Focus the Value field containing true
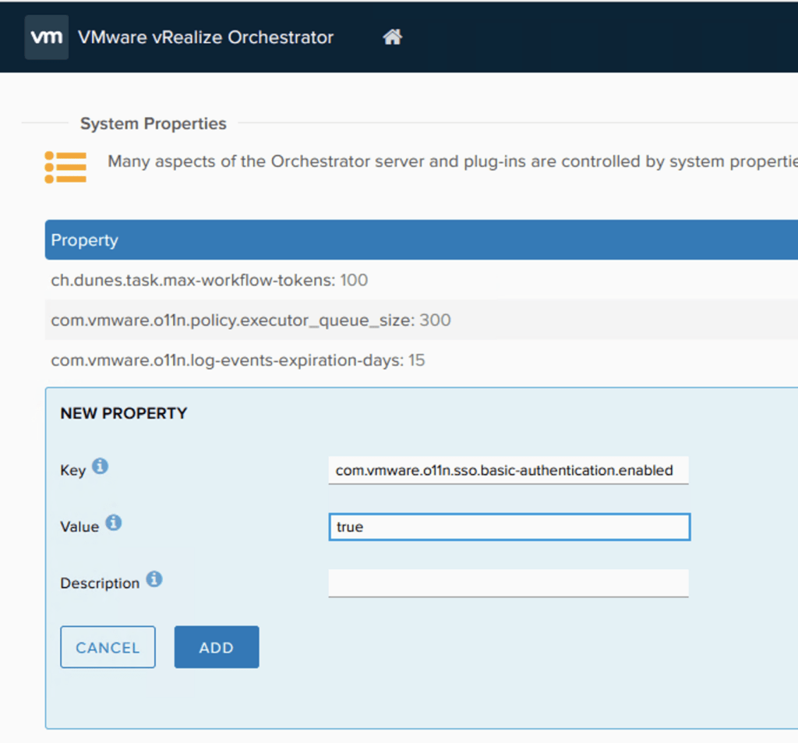 [510, 526]
